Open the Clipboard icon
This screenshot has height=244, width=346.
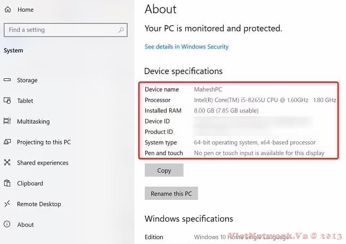[7, 183]
